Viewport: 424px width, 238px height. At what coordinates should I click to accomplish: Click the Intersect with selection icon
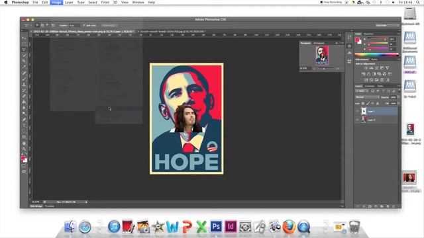point(53,25)
